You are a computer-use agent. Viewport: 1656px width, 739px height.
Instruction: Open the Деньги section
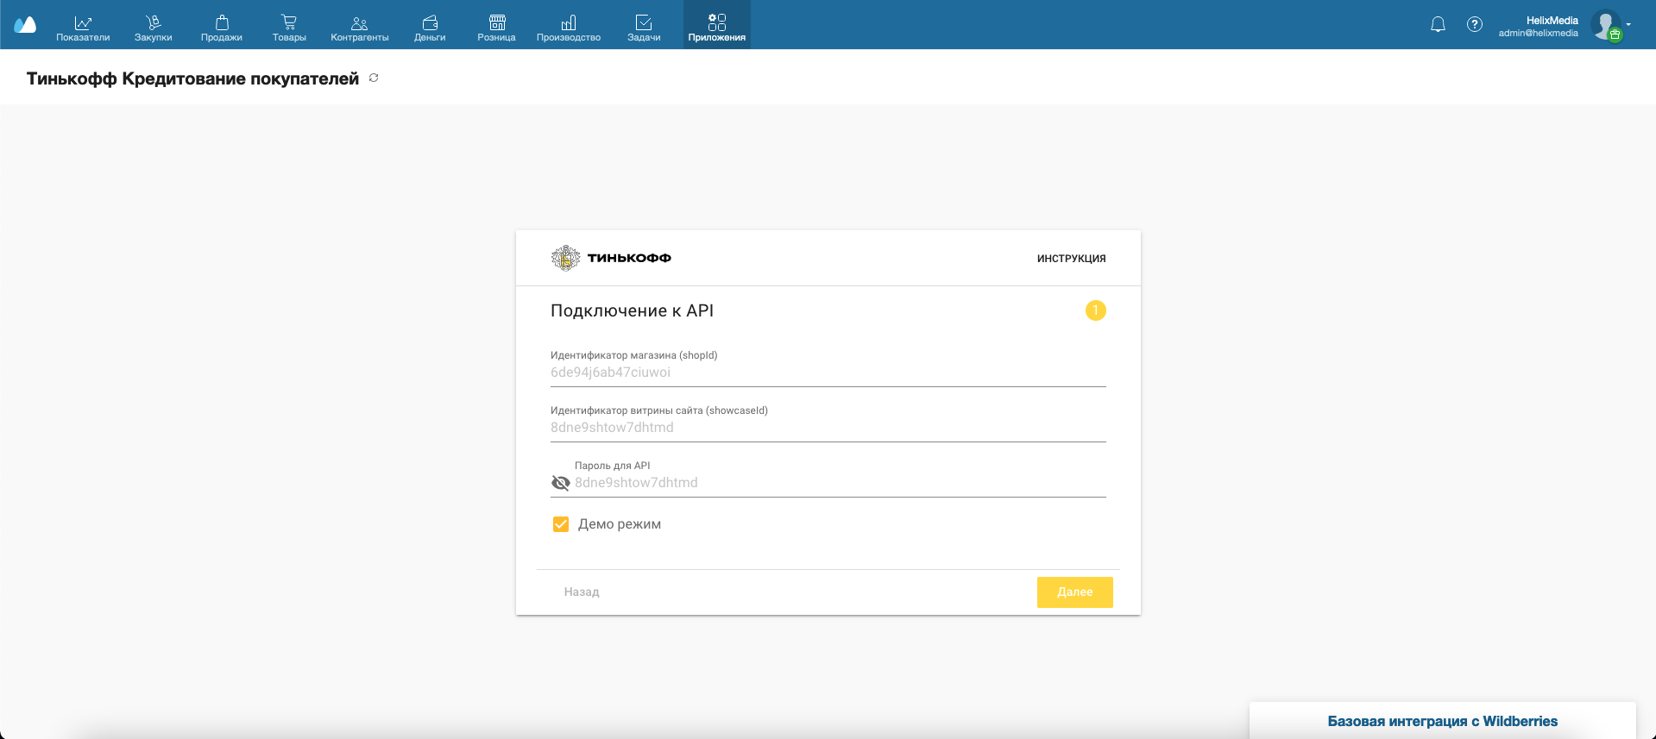[x=430, y=28]
